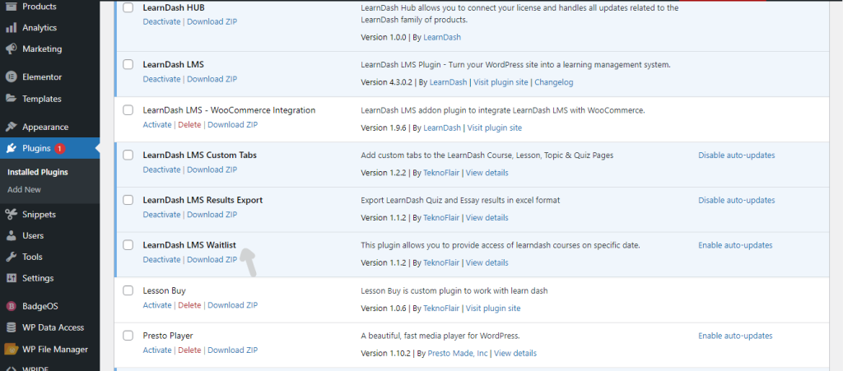This screenshot has height=371, width=843.
Task: Click the Tools wrench icon
Action: 11,257
